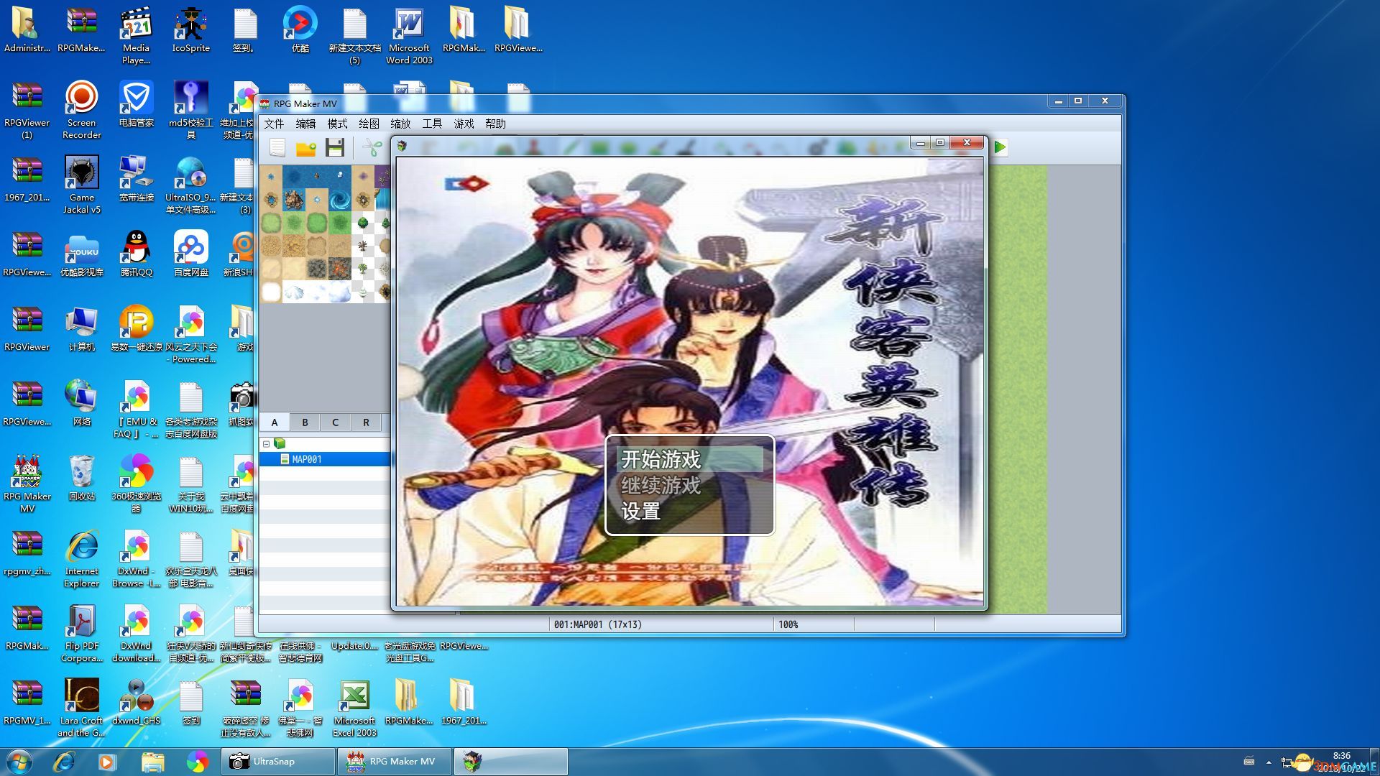Screen dimensions: 1380x776
Task: Open the 文件 menu
Action: [274, 124]
